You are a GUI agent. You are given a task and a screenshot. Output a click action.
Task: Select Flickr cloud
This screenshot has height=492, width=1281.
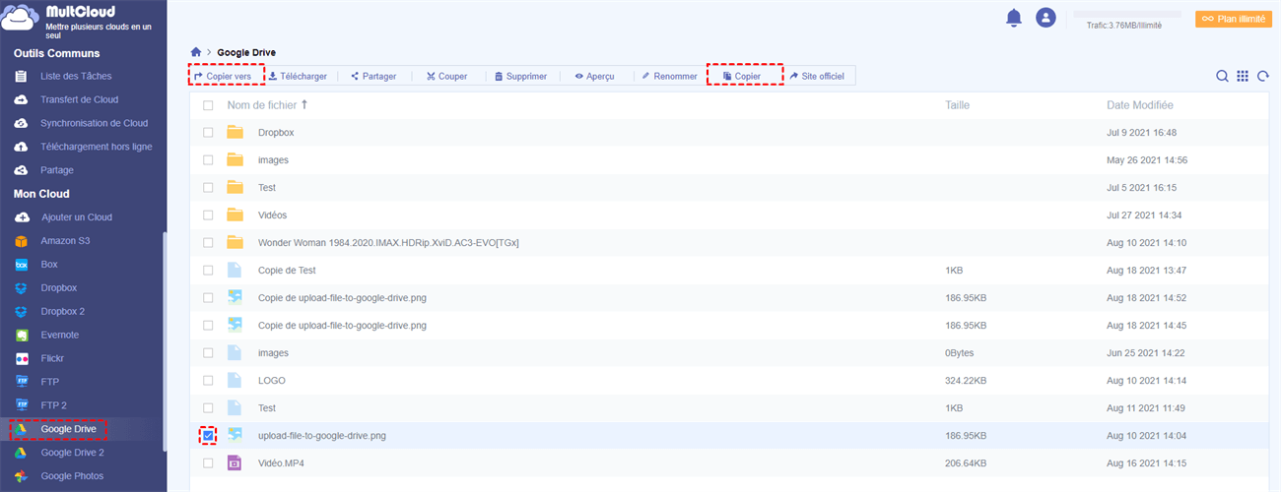tap(53, 358)
